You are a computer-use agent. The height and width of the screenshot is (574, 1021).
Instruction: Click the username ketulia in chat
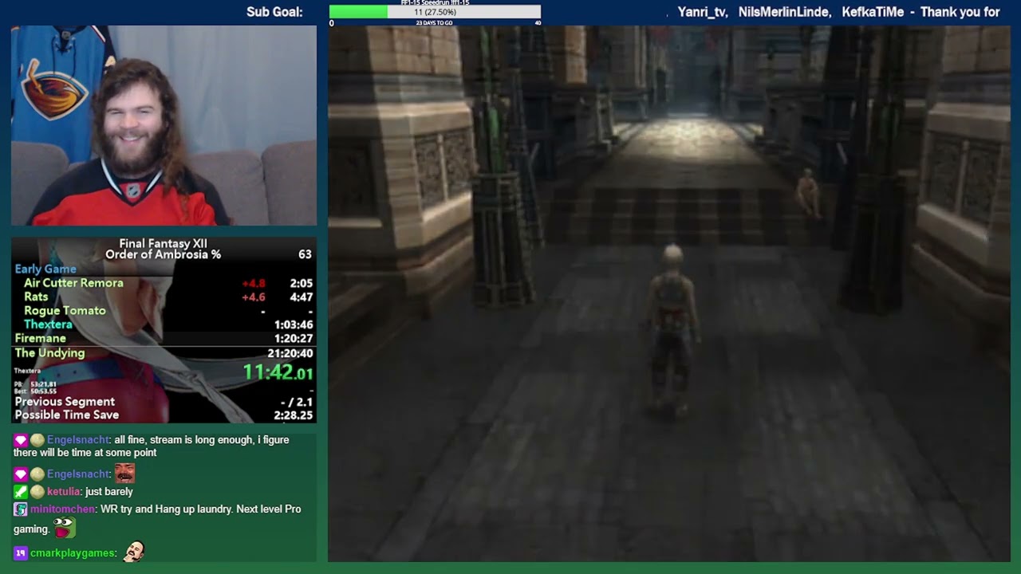coord(63,492)
